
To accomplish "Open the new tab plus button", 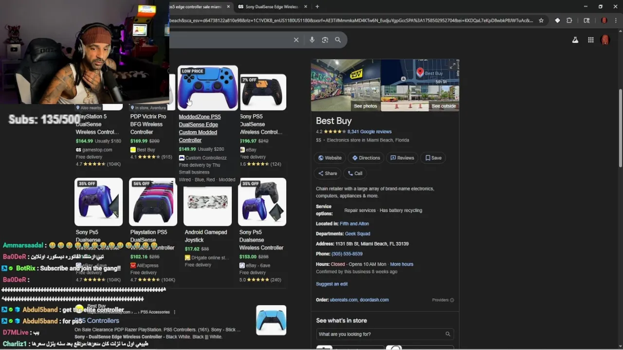I will [317, 7].
